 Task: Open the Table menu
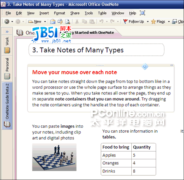point(102,13)
